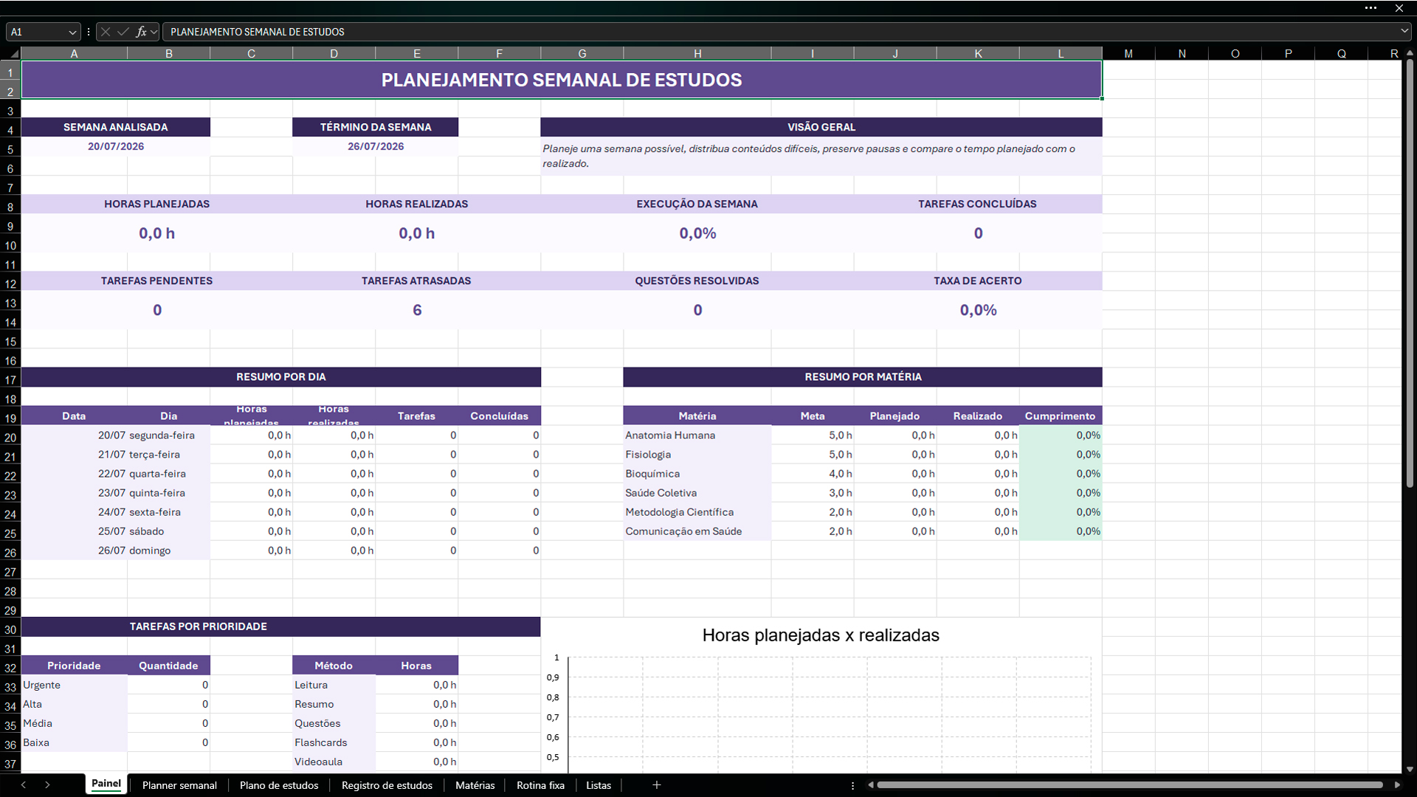Go to next sheet tab arrow
Image resolution: width=1417 pixels, height=797 pixels.
point(47,785)
